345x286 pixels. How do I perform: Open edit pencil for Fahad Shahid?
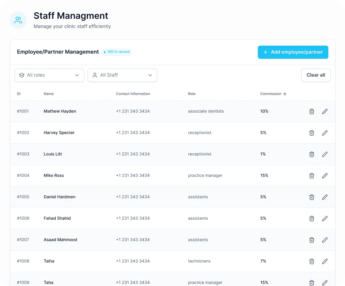click(325, 218)
